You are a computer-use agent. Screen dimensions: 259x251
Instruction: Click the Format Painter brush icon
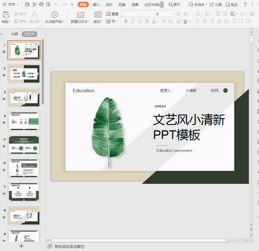pos(34,15)
